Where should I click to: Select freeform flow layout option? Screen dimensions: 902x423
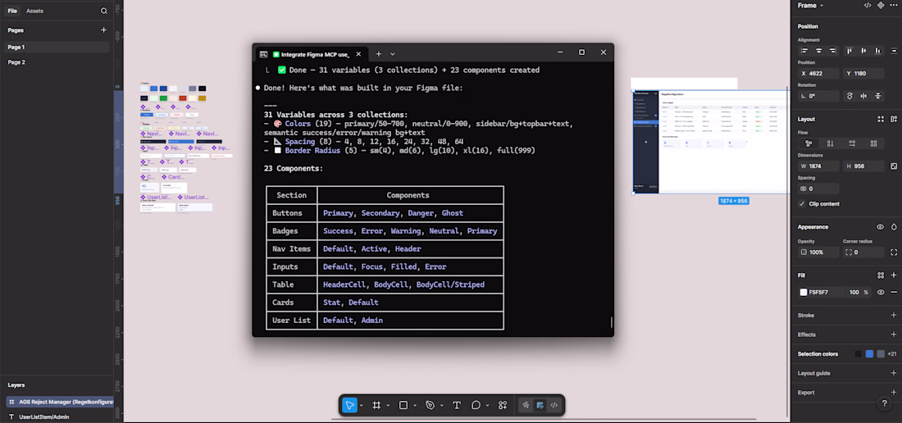click(x=809, y=143)
